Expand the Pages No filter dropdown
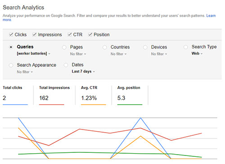 (78, 54)
